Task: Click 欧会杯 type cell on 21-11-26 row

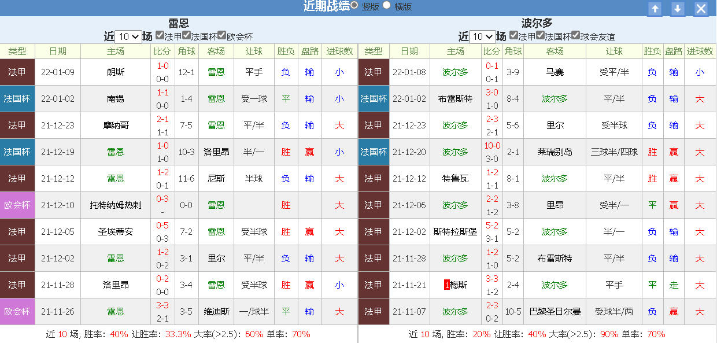Action: [x=17, y=312]
